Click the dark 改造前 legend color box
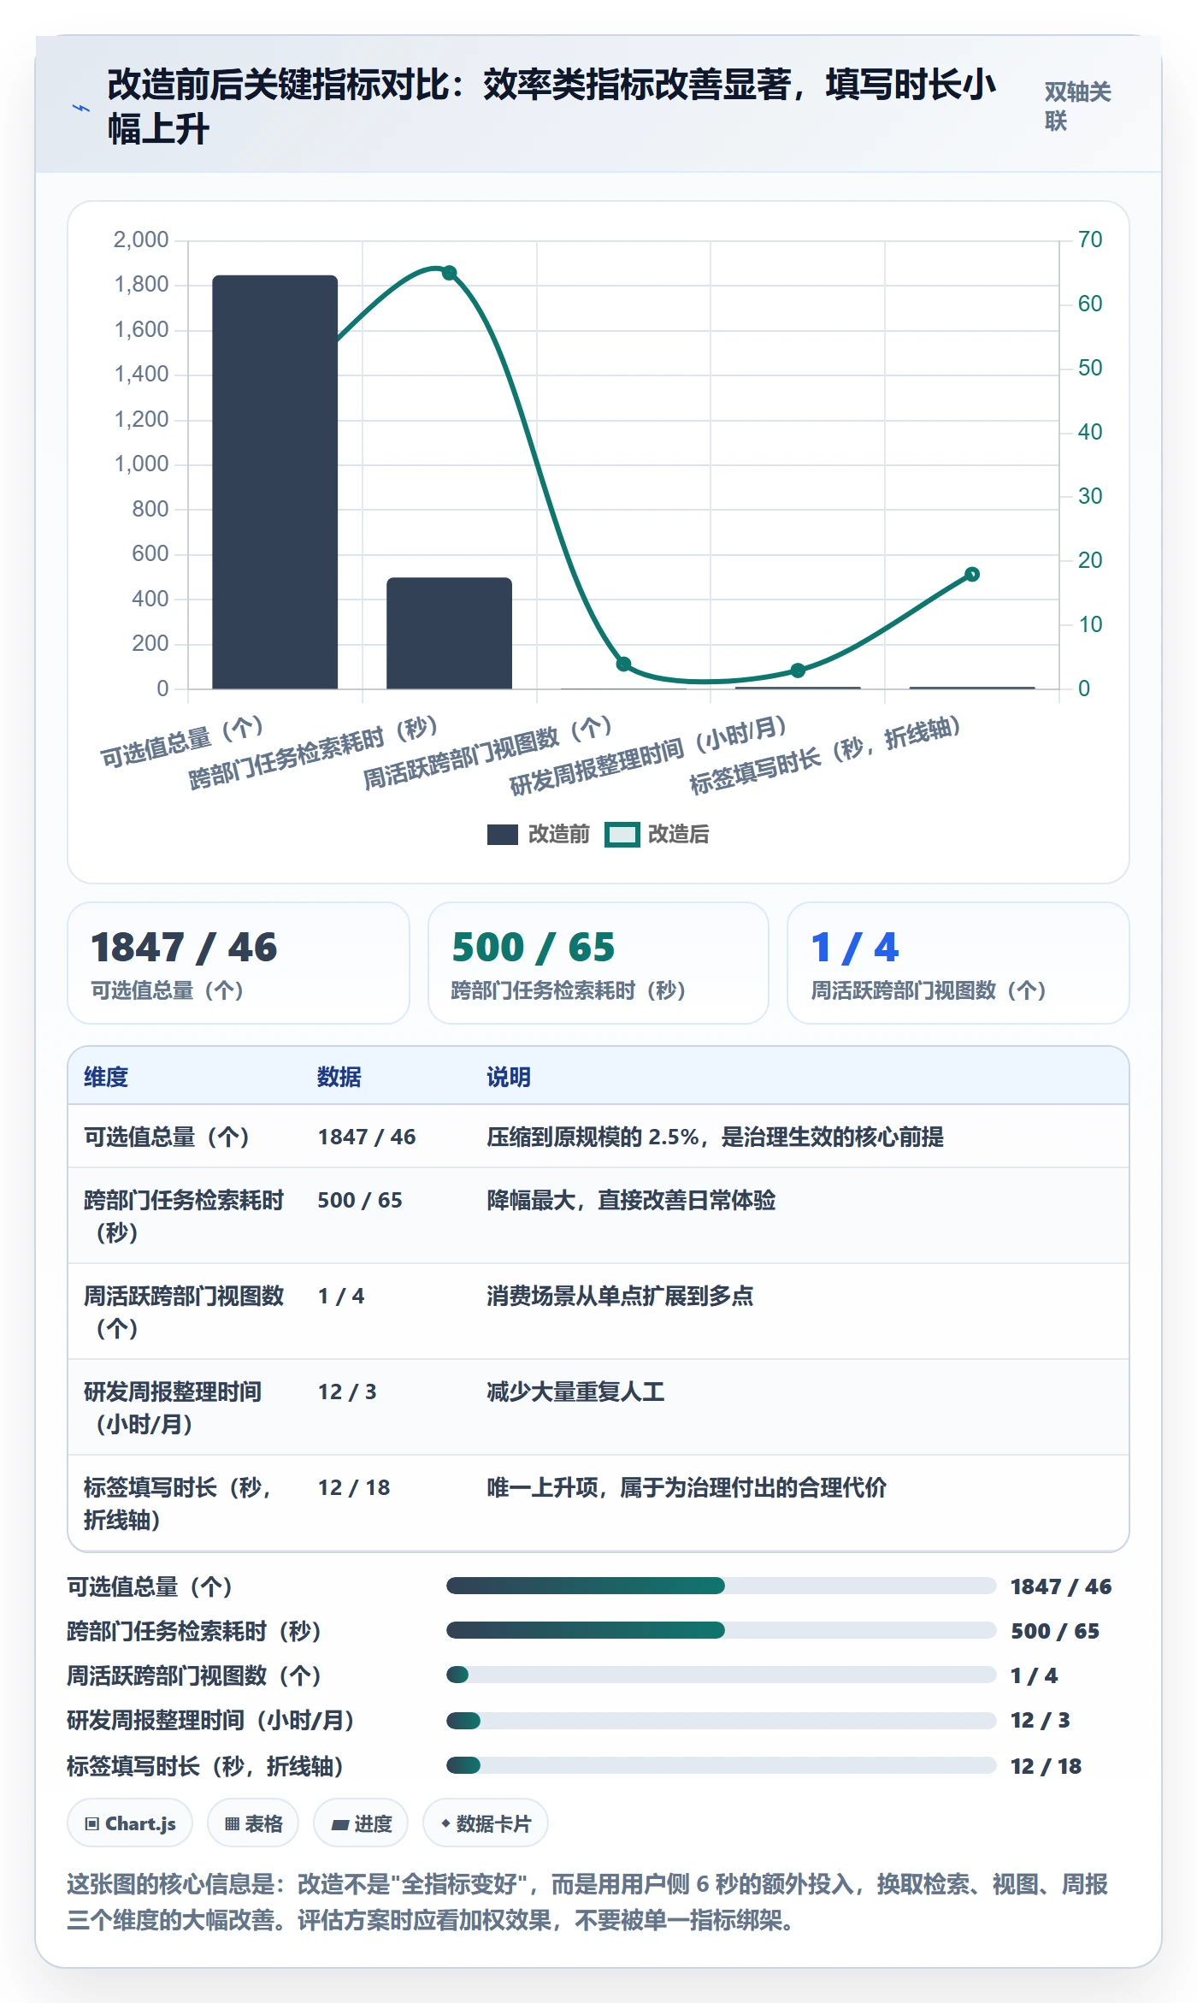The height and width of the screenshot is (2003, 1197). tap(503, 835)
